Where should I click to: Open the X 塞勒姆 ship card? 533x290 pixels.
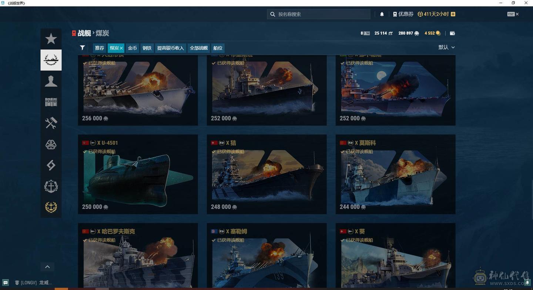[266, 255]
